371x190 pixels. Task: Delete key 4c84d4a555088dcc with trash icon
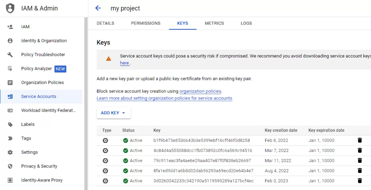pos(360,150)
